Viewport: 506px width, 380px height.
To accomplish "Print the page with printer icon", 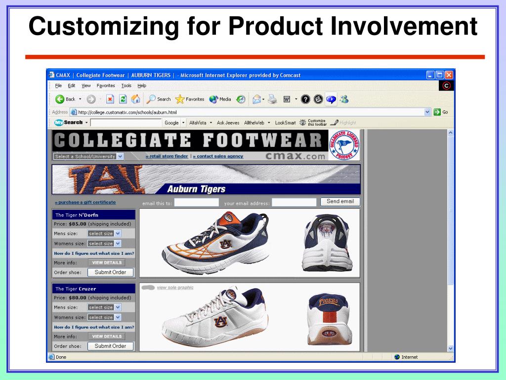I will point(272,99).
